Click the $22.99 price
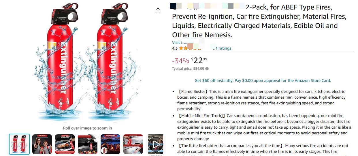This screenshot has height=156, width=358. tap(199, 60)
